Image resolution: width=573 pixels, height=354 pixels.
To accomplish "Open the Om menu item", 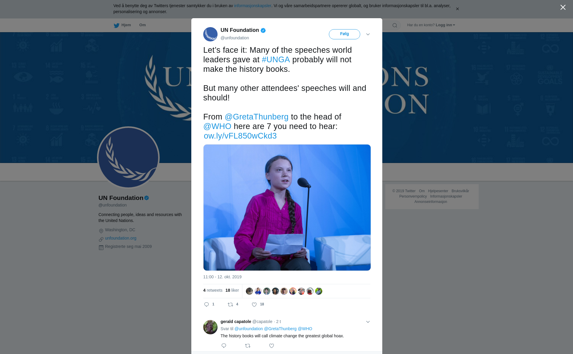I will point(142,25).
